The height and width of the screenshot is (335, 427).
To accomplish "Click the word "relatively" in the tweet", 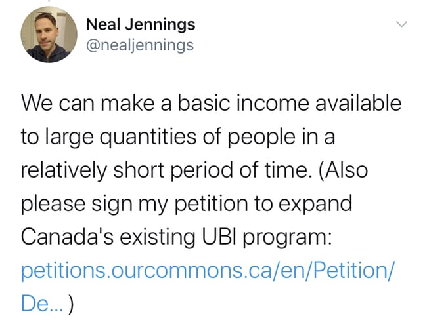I will (x=64, y=170).
